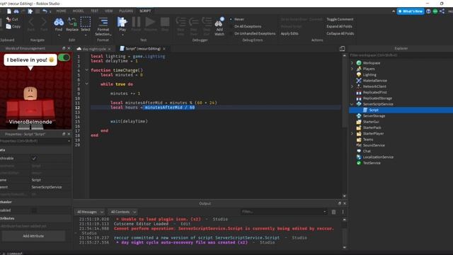
Task: Open the All Messages filter dropdown
Action: coord(90,212)
